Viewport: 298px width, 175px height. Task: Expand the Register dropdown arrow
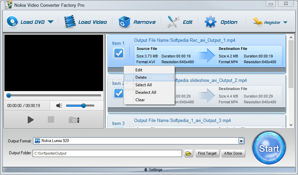pyautogui.click(x=285, y=22)
